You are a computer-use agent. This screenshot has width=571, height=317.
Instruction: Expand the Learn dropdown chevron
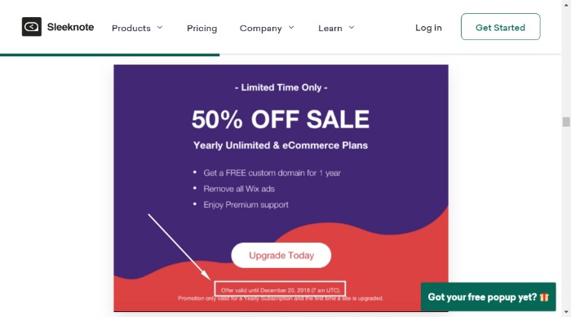point(352,27)
